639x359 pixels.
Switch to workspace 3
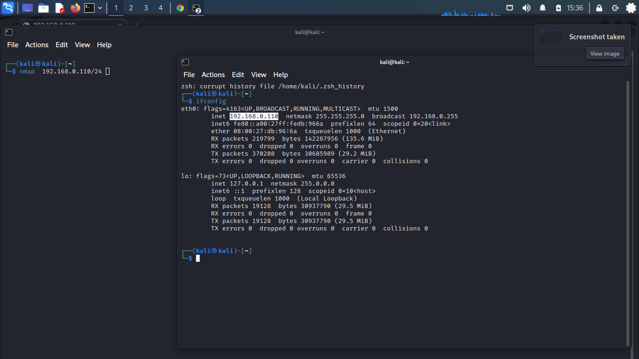pos(146,8)
